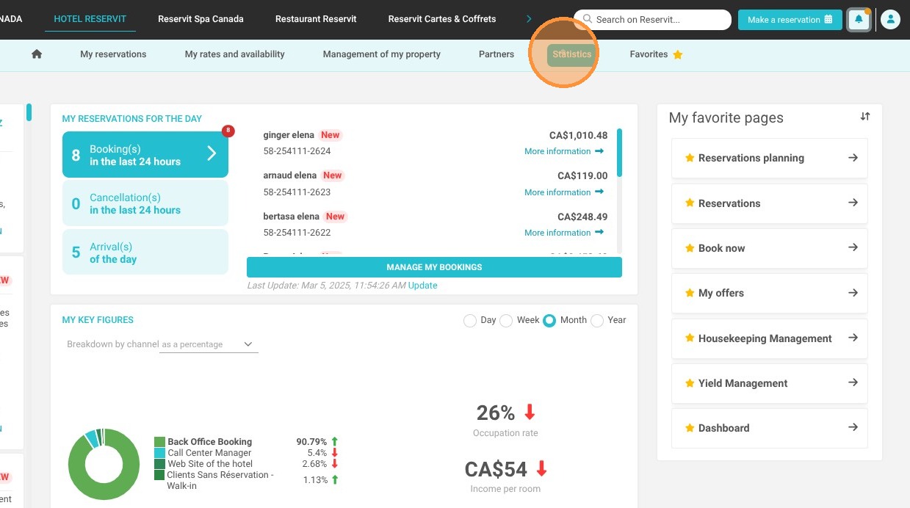Click the arrow on Dashboard card
The image size is (910, 508).
[x=853, y=427]
